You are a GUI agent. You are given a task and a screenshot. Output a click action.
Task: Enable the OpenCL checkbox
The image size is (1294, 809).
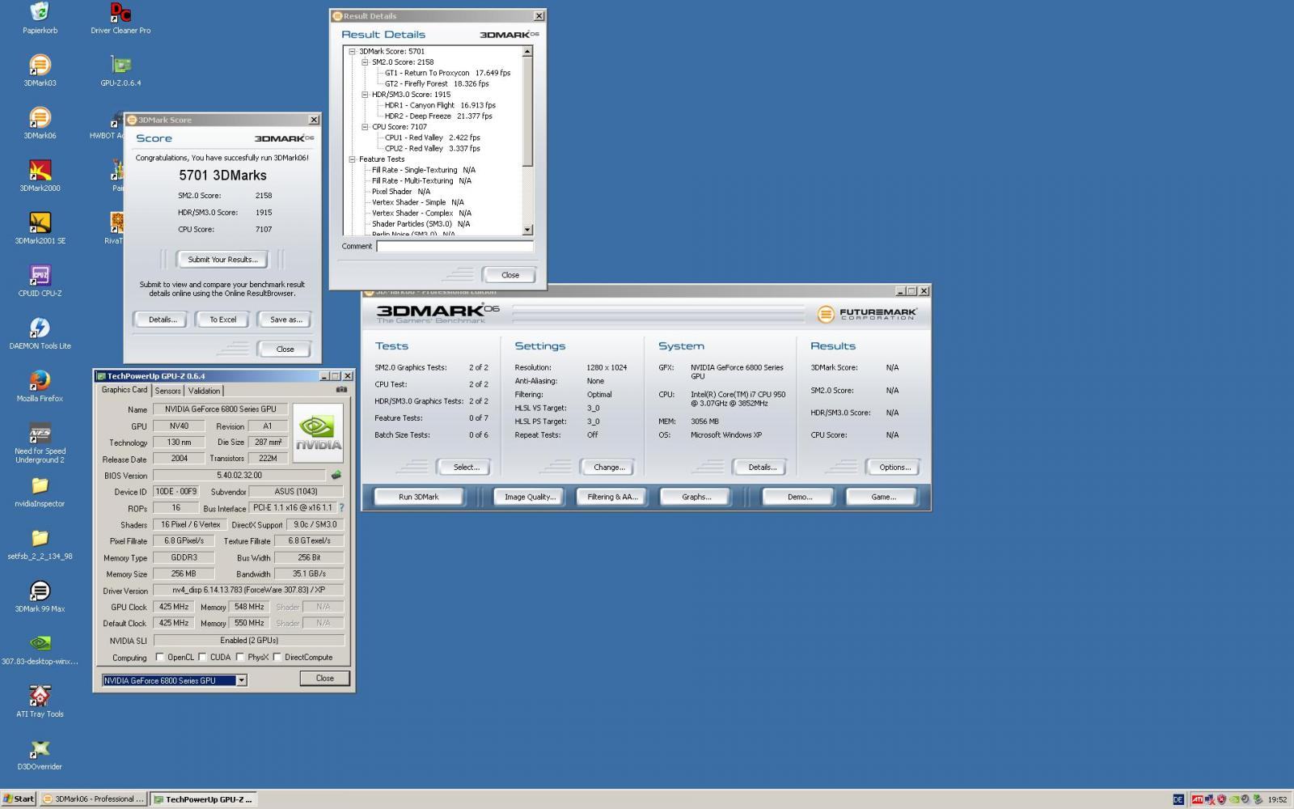click(x=159, y=657)
